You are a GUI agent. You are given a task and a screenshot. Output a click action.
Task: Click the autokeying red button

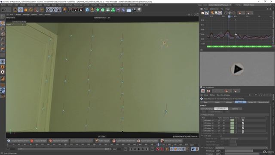click(x=162, y=149)
